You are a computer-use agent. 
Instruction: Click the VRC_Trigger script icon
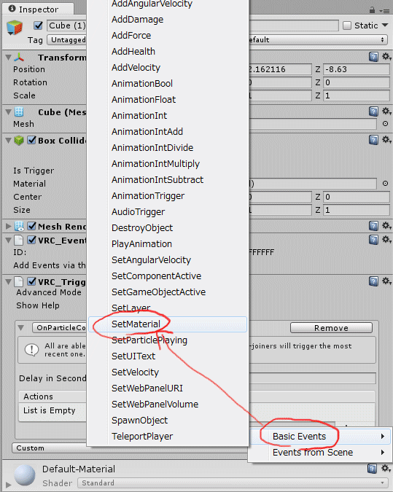pyautogui.click(x=19, y=282)
